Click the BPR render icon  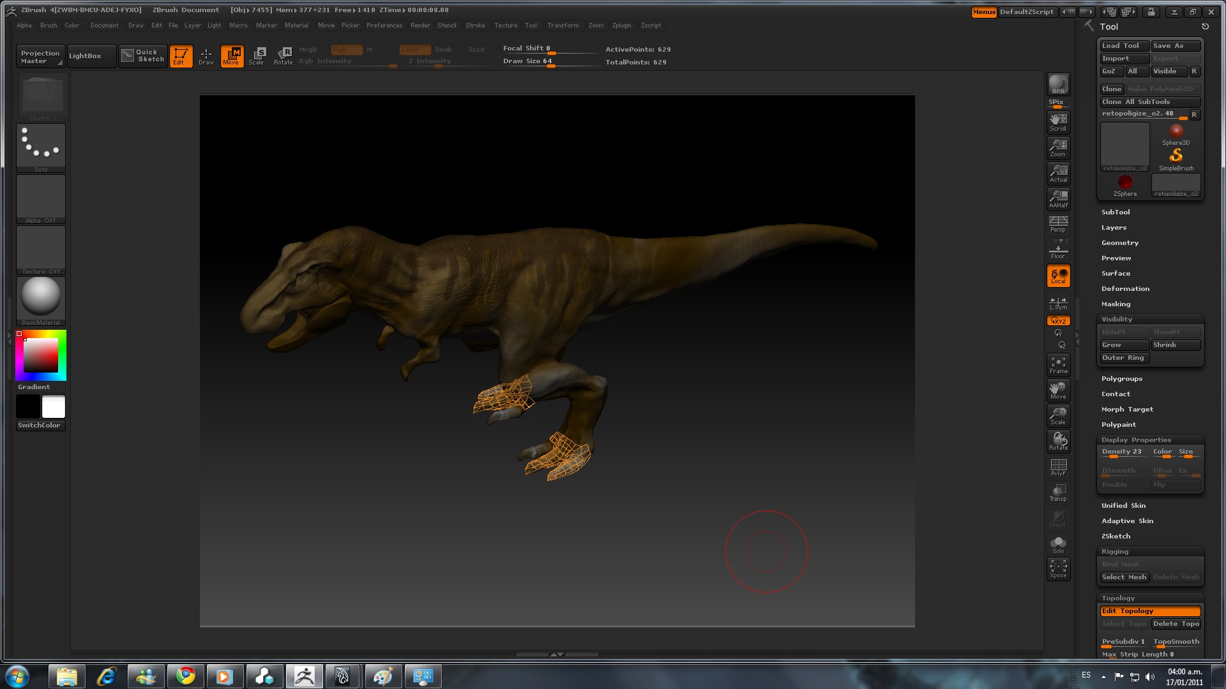[1058, 84]
